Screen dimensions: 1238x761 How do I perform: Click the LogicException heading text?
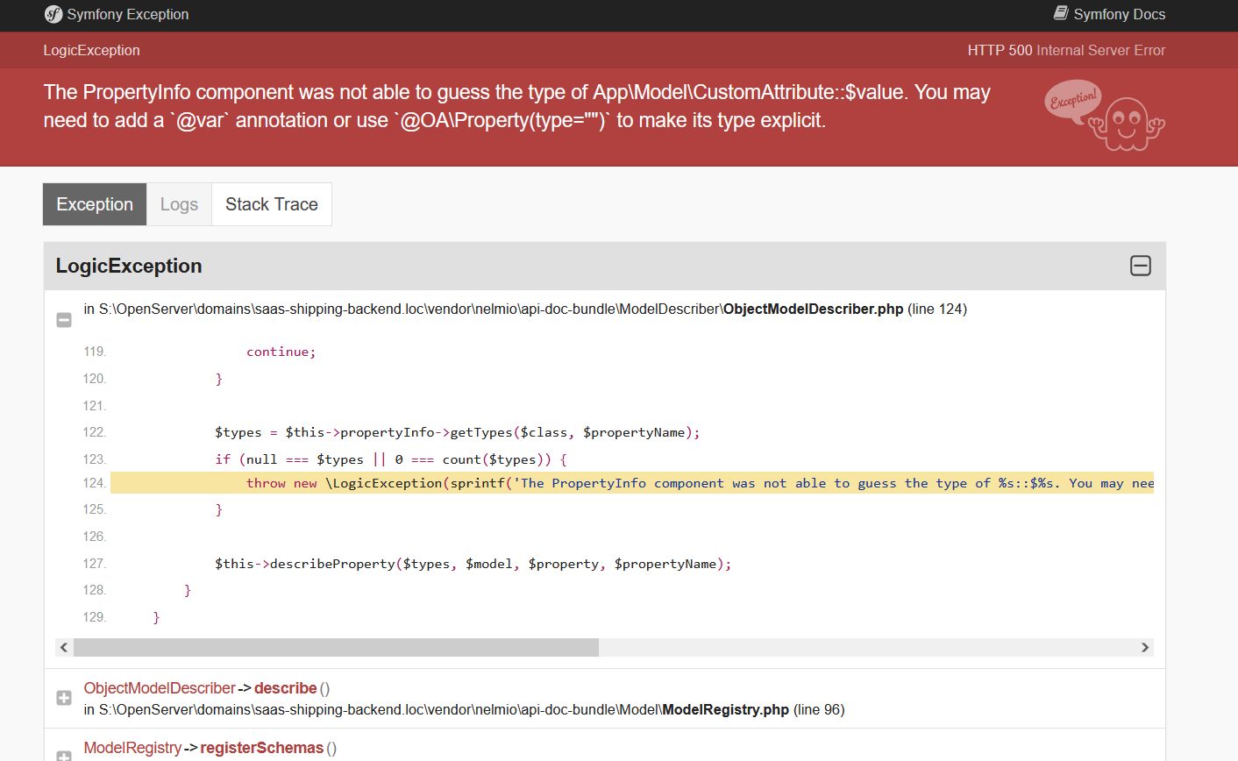pos(129,266)
